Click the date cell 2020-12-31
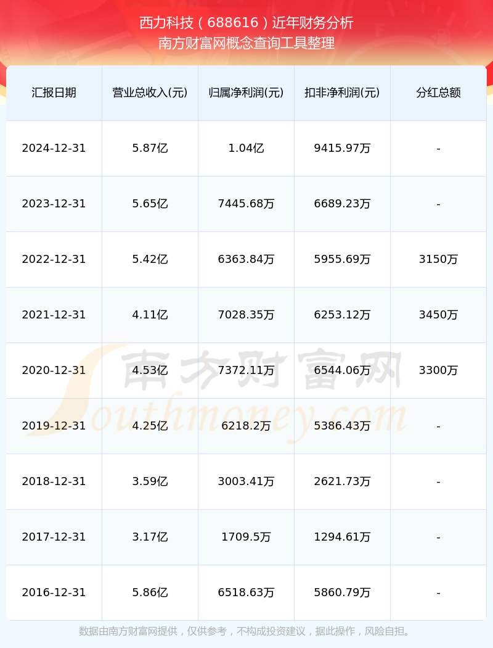The width and height of the screenshot is (493, 648). click(x=54, y=370)
